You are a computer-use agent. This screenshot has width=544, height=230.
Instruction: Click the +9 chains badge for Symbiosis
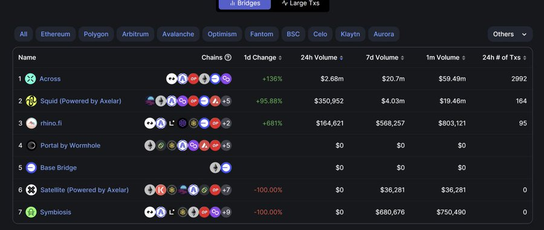click(226, 212)
